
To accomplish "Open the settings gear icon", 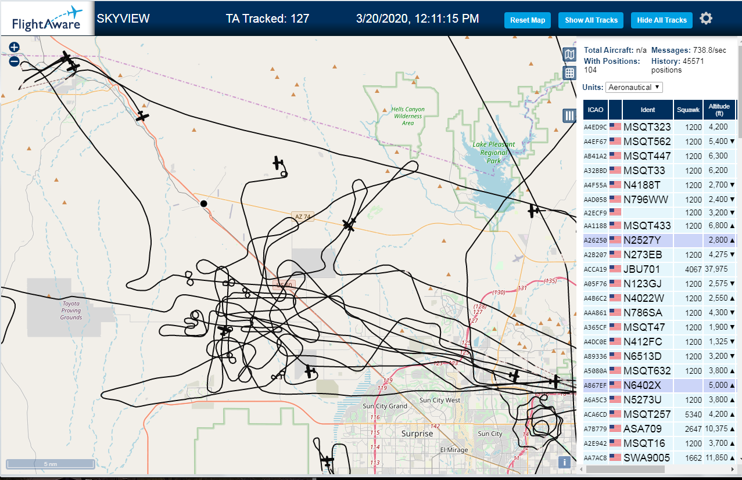I will 706,19.
